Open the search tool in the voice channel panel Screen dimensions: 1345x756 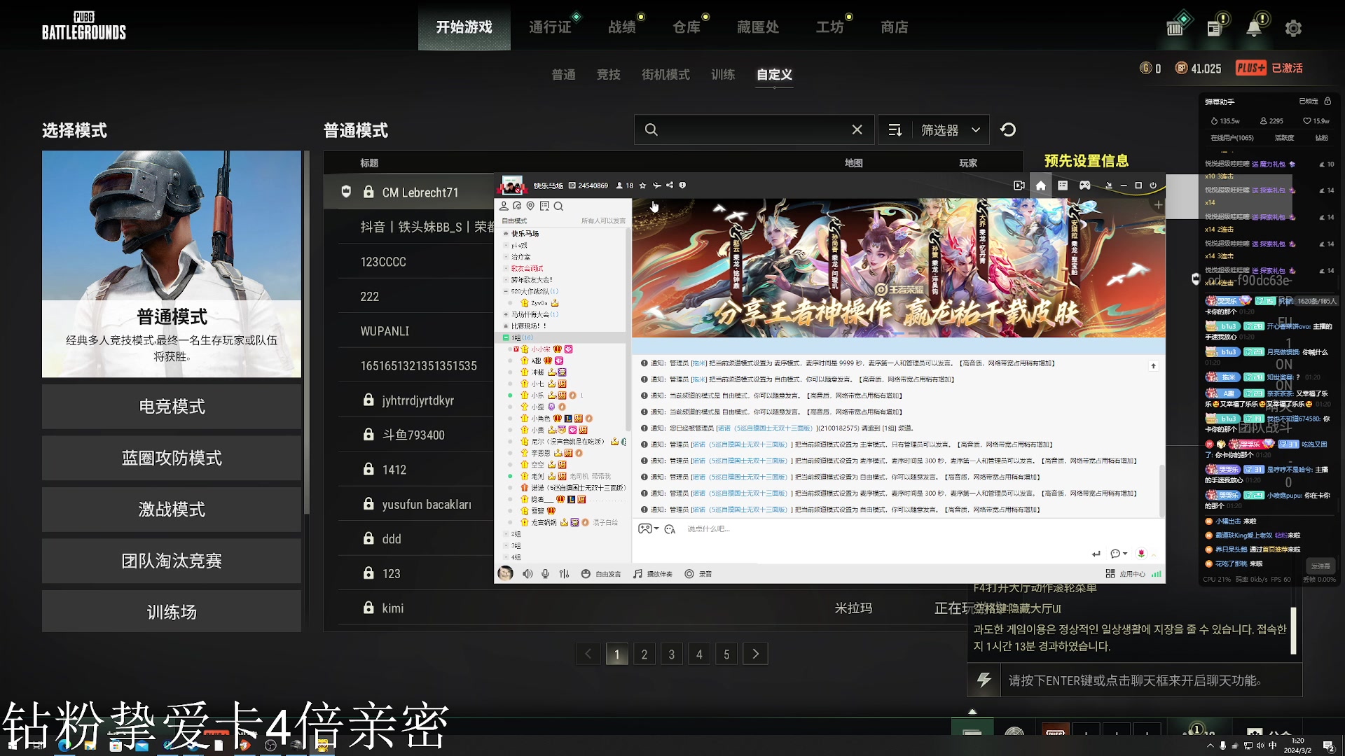point(558,206)
